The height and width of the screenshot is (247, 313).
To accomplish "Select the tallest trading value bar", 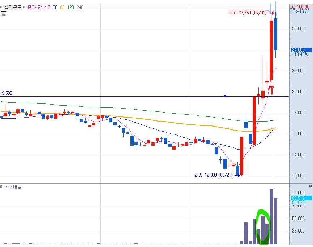I will tap(271, 216).
